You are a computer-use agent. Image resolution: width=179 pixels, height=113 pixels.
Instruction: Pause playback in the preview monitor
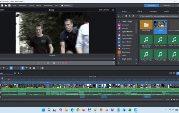pyautogui.click(x=54, y=63)
